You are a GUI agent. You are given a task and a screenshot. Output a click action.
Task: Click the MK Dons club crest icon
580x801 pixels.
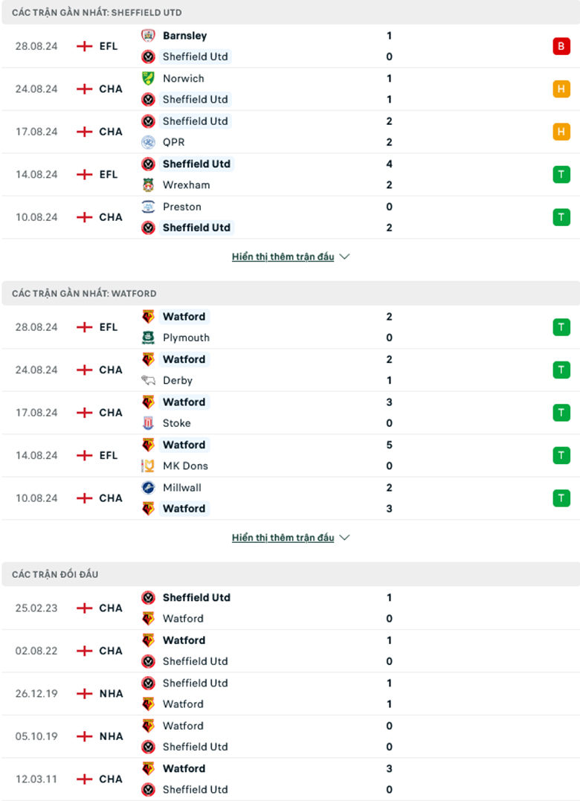point(148,466)
